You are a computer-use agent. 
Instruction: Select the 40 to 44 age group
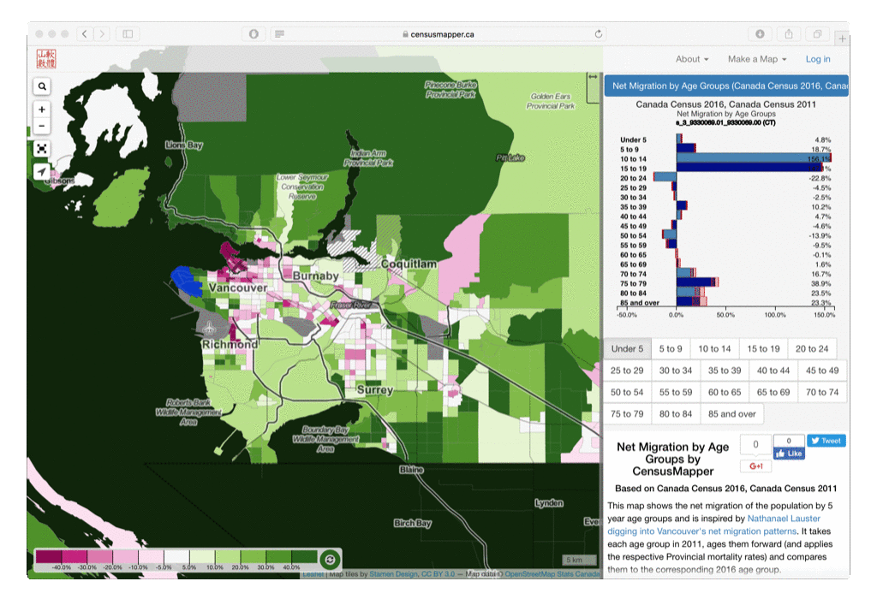pyautogui.click(x=773, y=371)
